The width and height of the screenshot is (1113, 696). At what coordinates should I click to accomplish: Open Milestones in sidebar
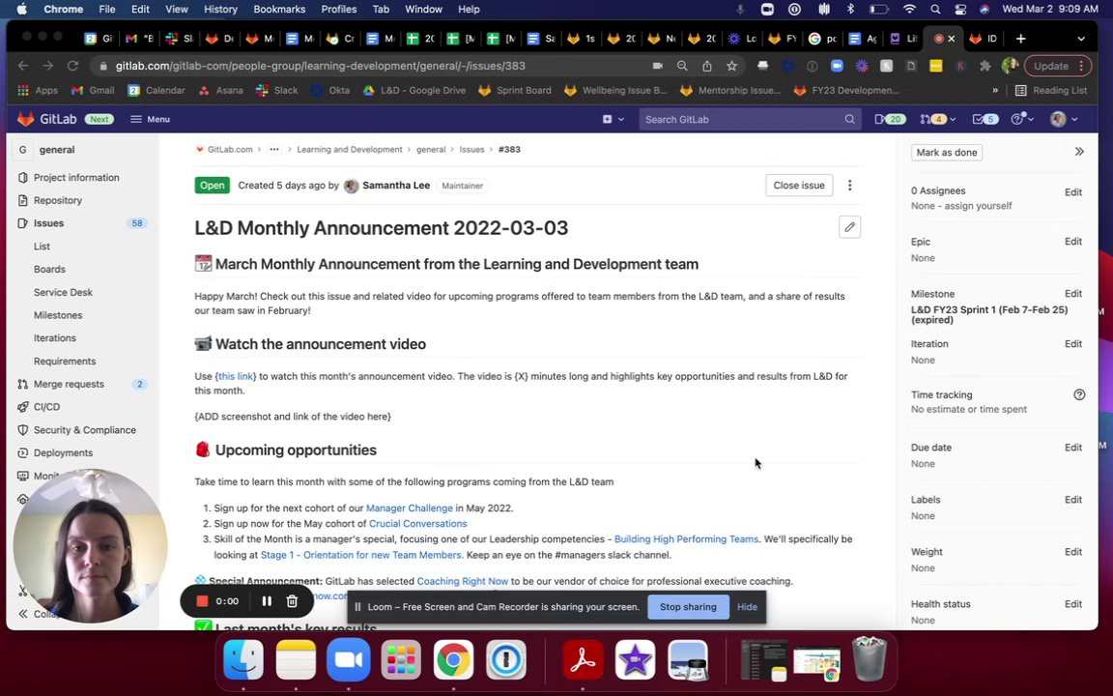tap(58, 315)
